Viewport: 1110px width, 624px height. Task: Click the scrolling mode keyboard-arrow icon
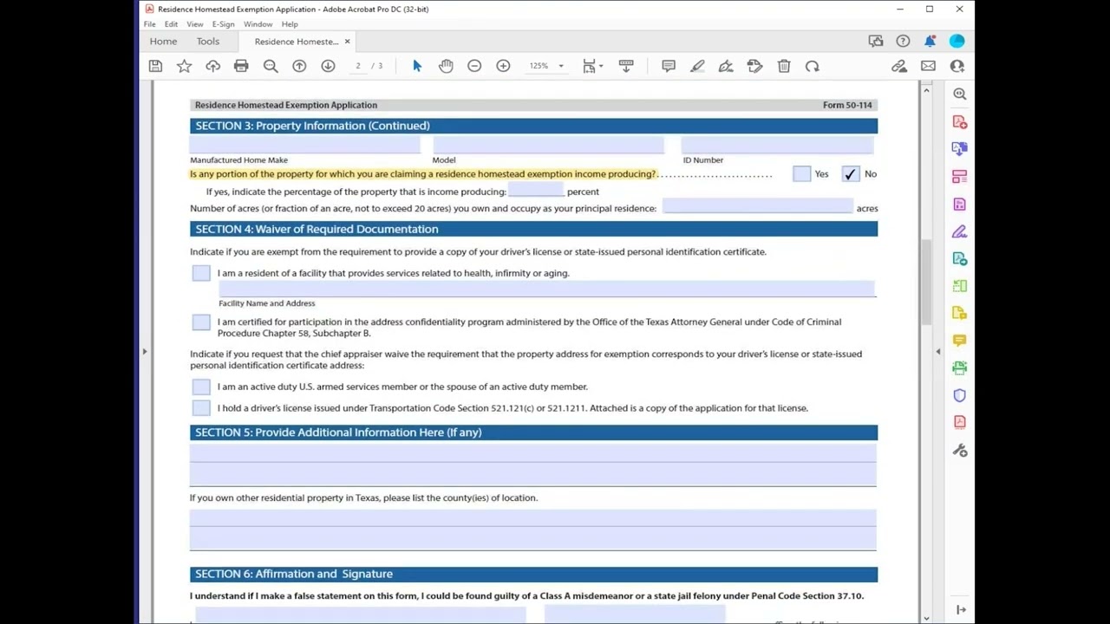tap(626, 66)
